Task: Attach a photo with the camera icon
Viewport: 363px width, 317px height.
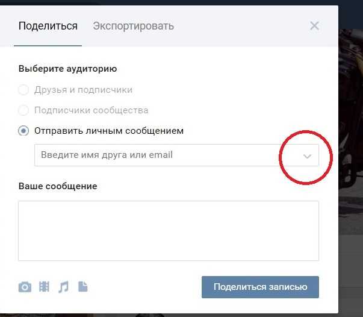Action: click(25, 287)
